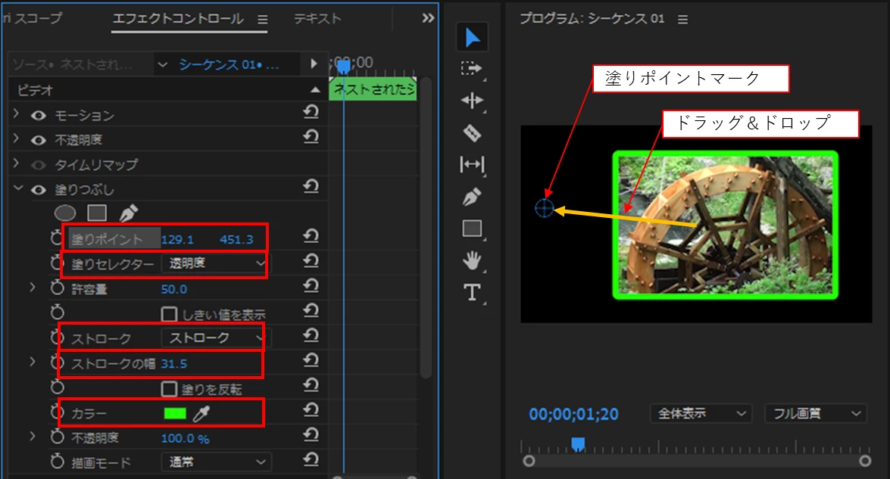The height and width of the screenshot is (479, 890).
Task: Open green カラー swatch picker
Action: (x=175, y=414)
